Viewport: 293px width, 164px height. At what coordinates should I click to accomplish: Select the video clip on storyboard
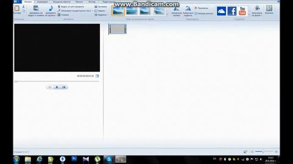pos(118,29)
